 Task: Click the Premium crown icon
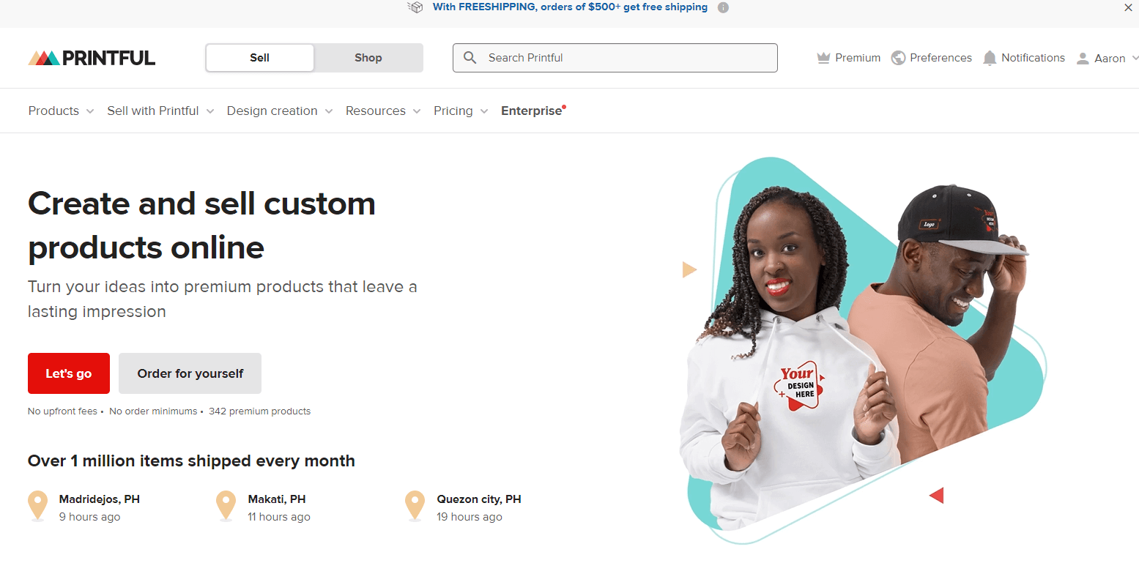(x=823, y=58)
